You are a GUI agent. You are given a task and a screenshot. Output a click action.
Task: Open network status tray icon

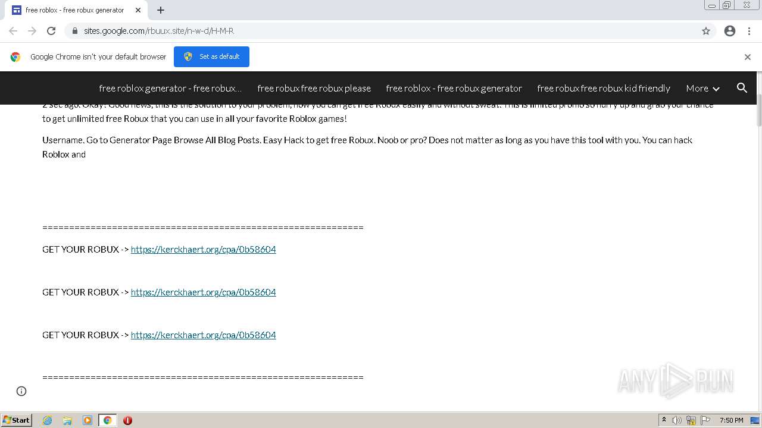691,420
